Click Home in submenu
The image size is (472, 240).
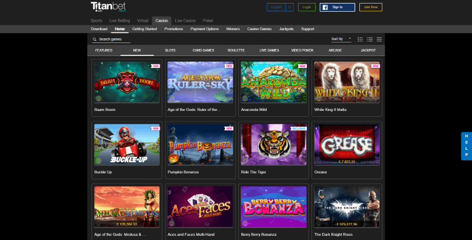(x=120, y=29)
